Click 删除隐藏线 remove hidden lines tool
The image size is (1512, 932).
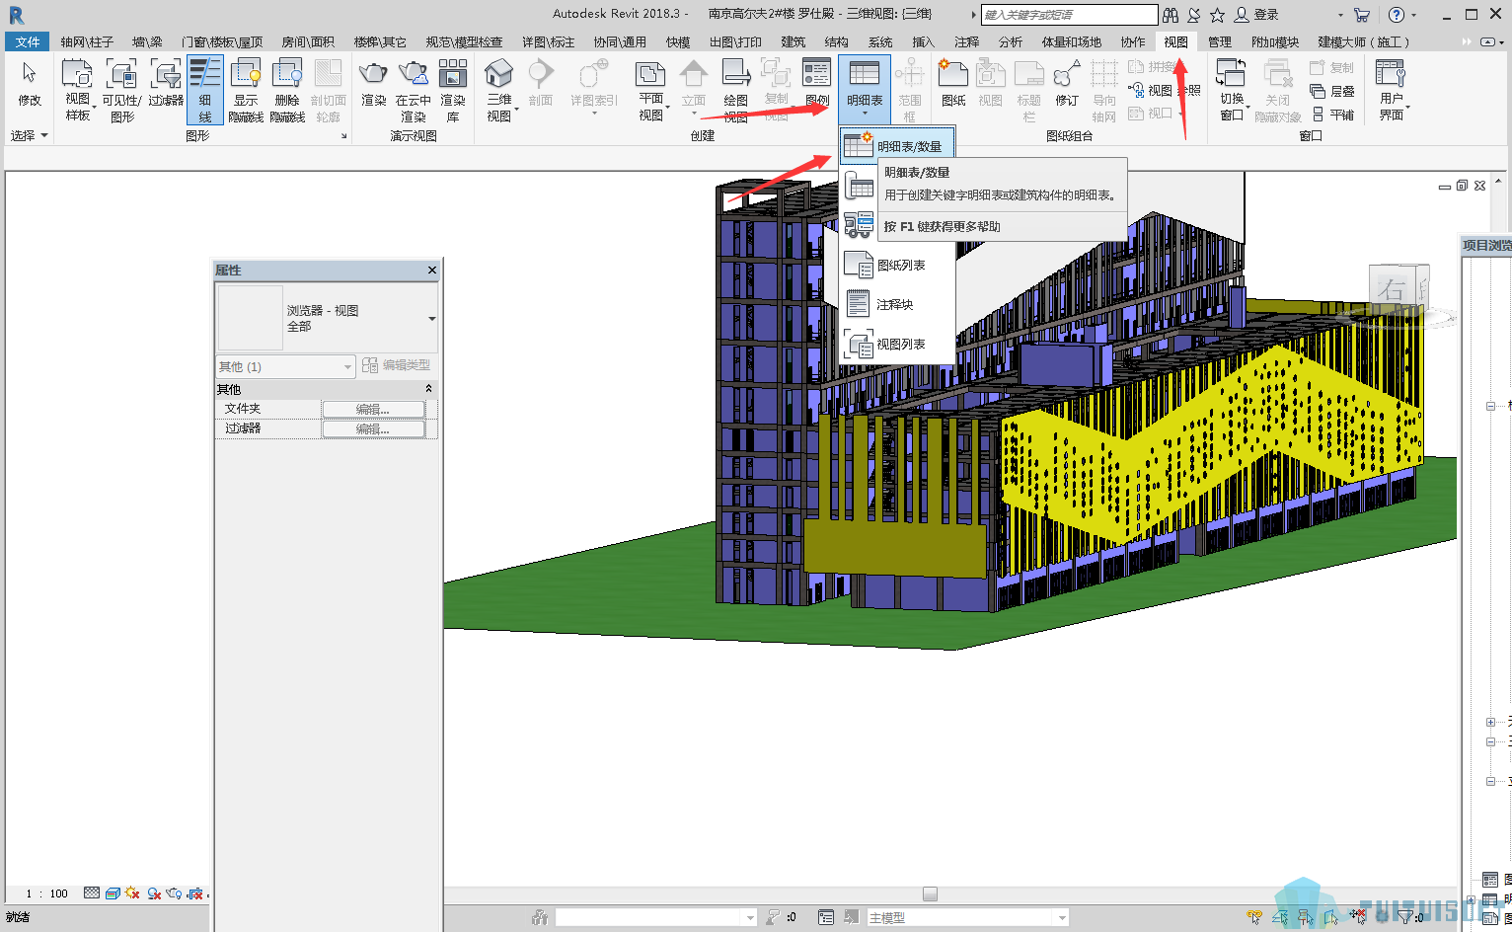click(x=287, y=89)
